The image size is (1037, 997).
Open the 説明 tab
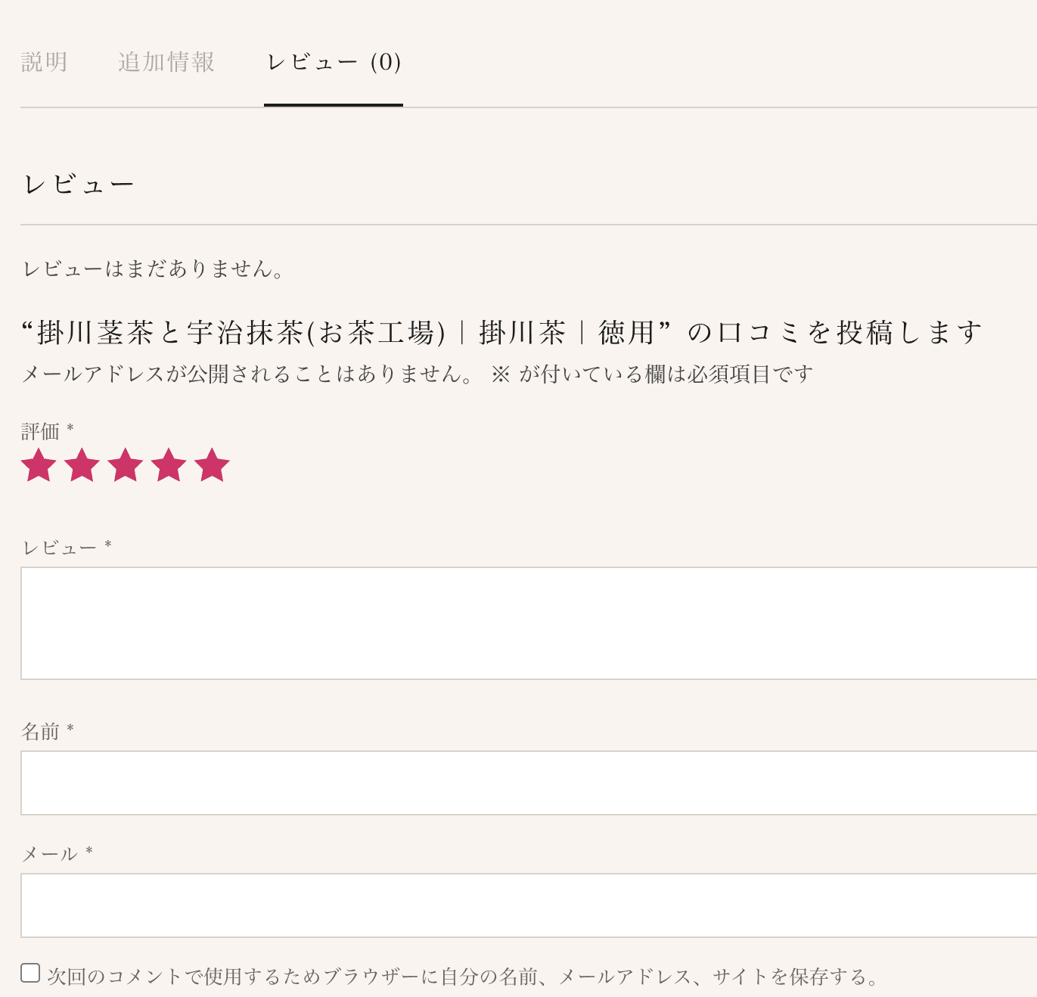point(45,62)
